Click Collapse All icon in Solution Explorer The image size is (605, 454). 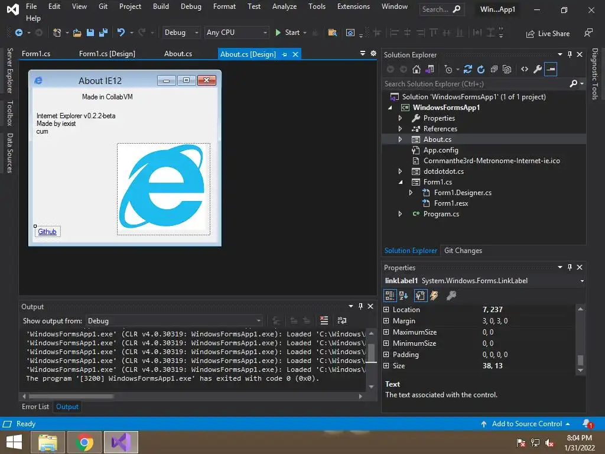click(x=494, y=70)
